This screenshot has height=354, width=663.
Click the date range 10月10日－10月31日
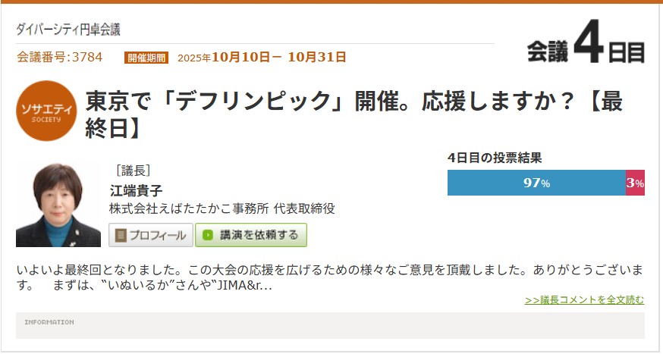click(278, 57)
